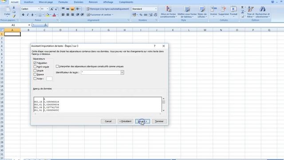Align text left
The width and height of the screenshot is (284, 160).
[x=63, y=15]
